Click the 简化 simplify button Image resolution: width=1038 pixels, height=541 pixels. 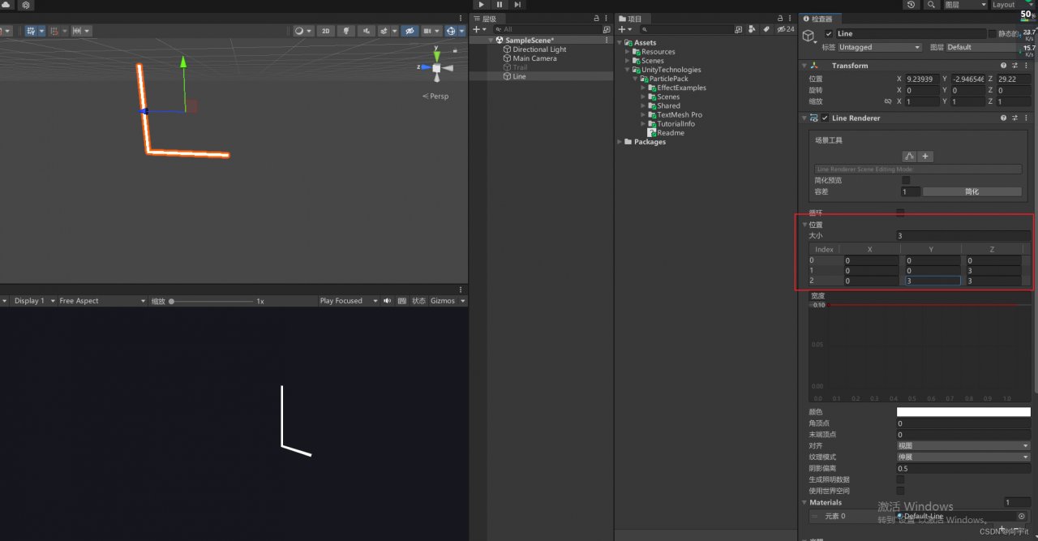pos(972,192)
